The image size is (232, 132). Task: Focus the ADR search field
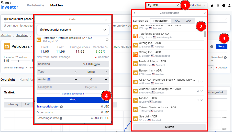point(164,5)
